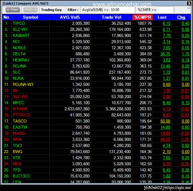Click the Prev button
193x191 pixels.
click(13, 10)
